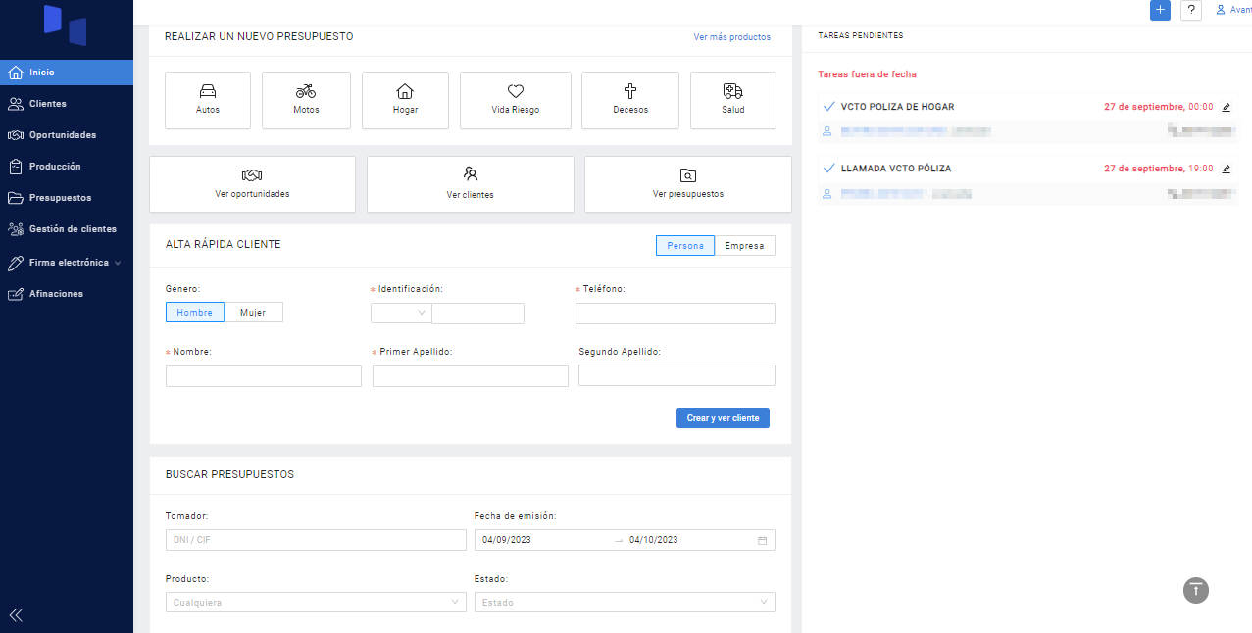Edit the VCTO POLIZA DE HOGAR task
This screenshot has height=633, width=1252.
coord(1226,107)
